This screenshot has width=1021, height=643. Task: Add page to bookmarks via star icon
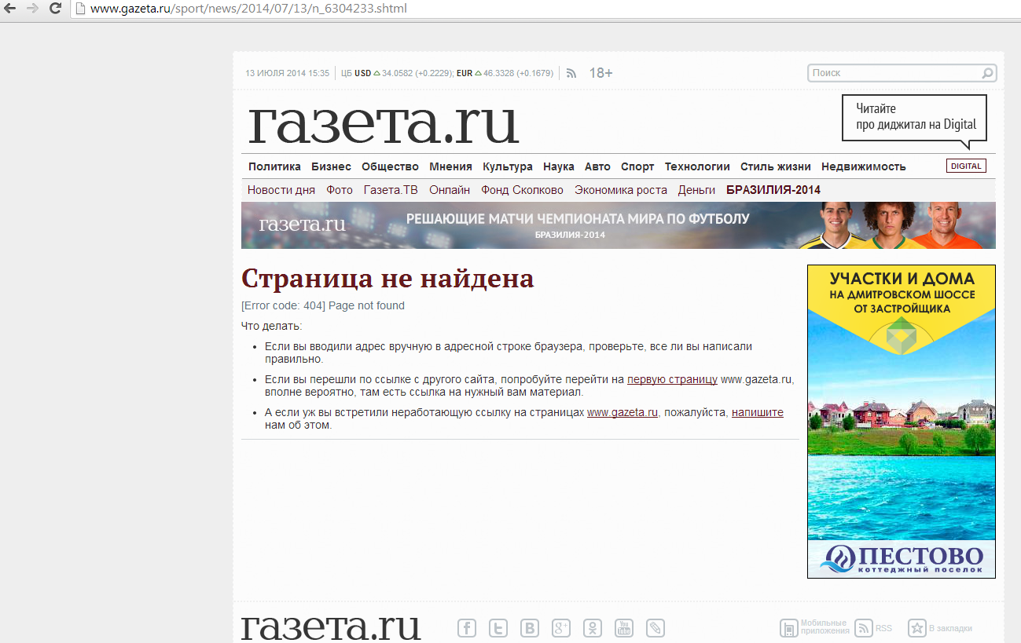[x=917, y=628]
